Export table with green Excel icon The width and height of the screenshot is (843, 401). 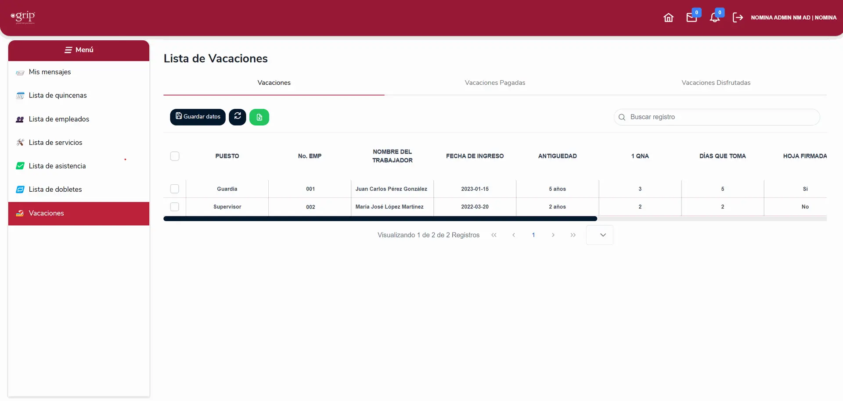(259, 117)
